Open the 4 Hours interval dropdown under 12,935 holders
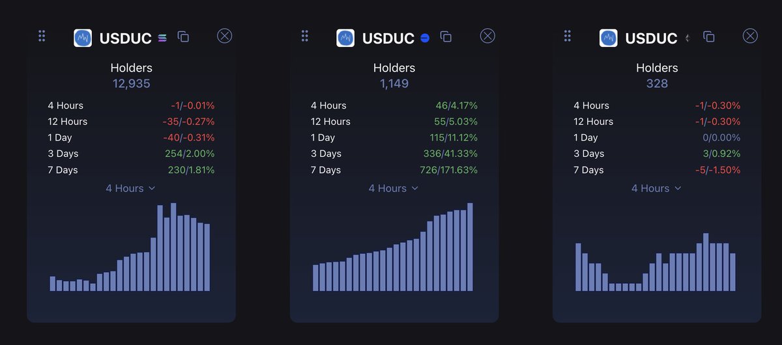782x345 pixels. tap(131, 188)
